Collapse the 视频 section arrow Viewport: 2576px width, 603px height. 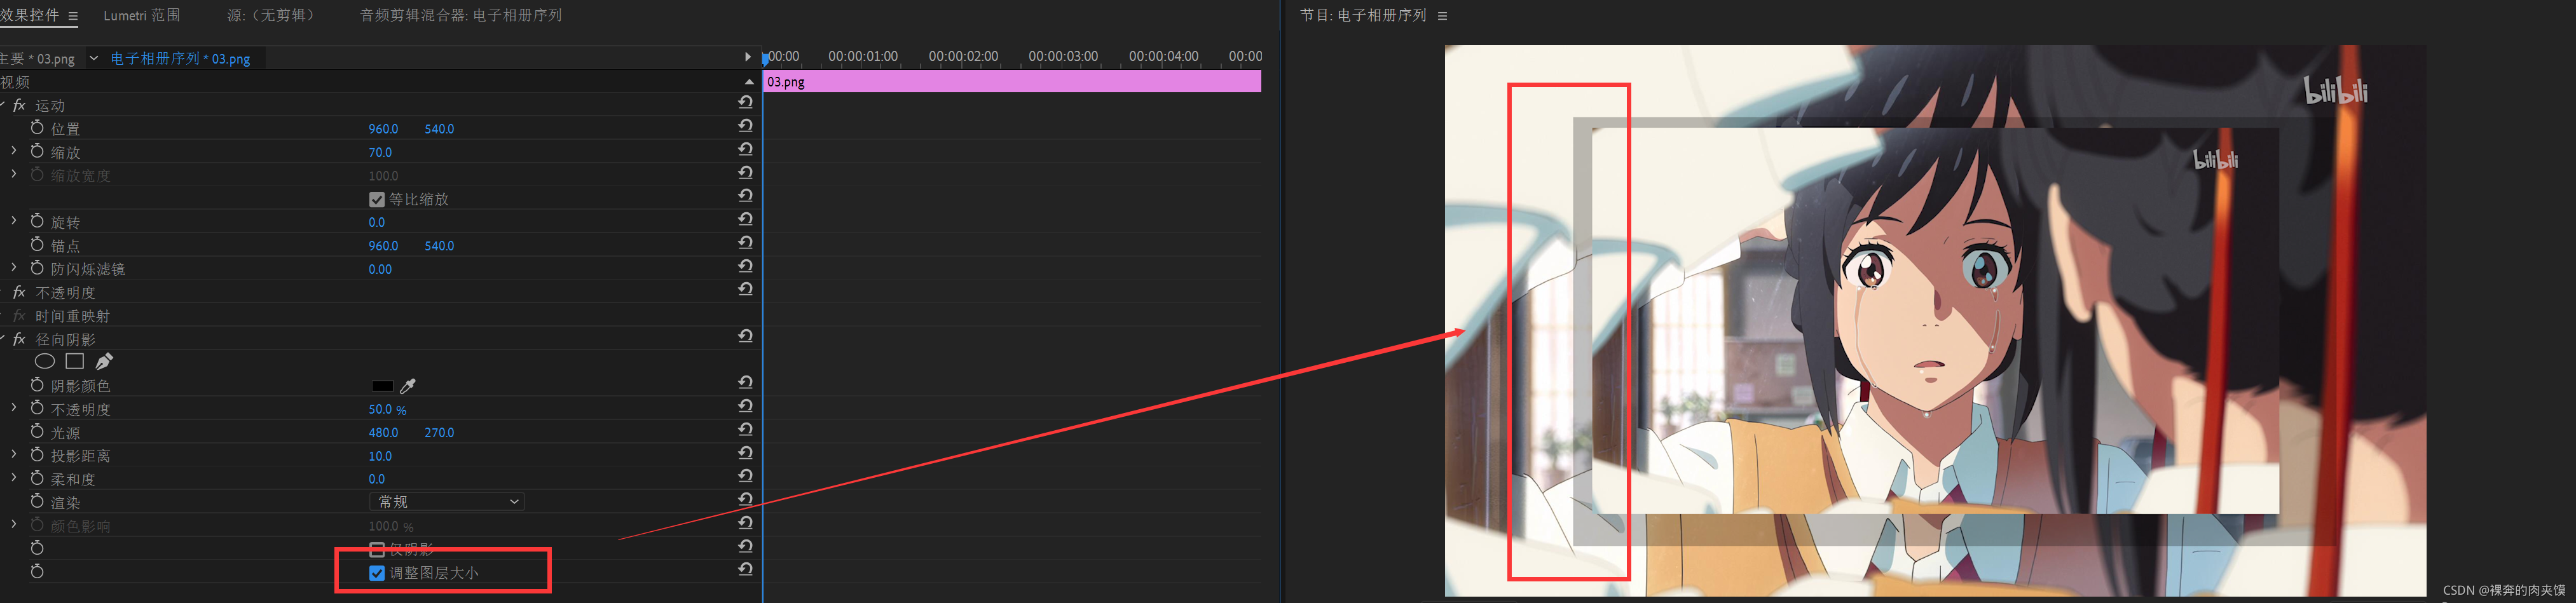tap(749, 81)
